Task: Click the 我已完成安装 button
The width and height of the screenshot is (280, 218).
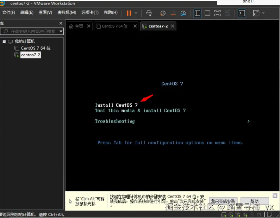Action: pos(223,201)
